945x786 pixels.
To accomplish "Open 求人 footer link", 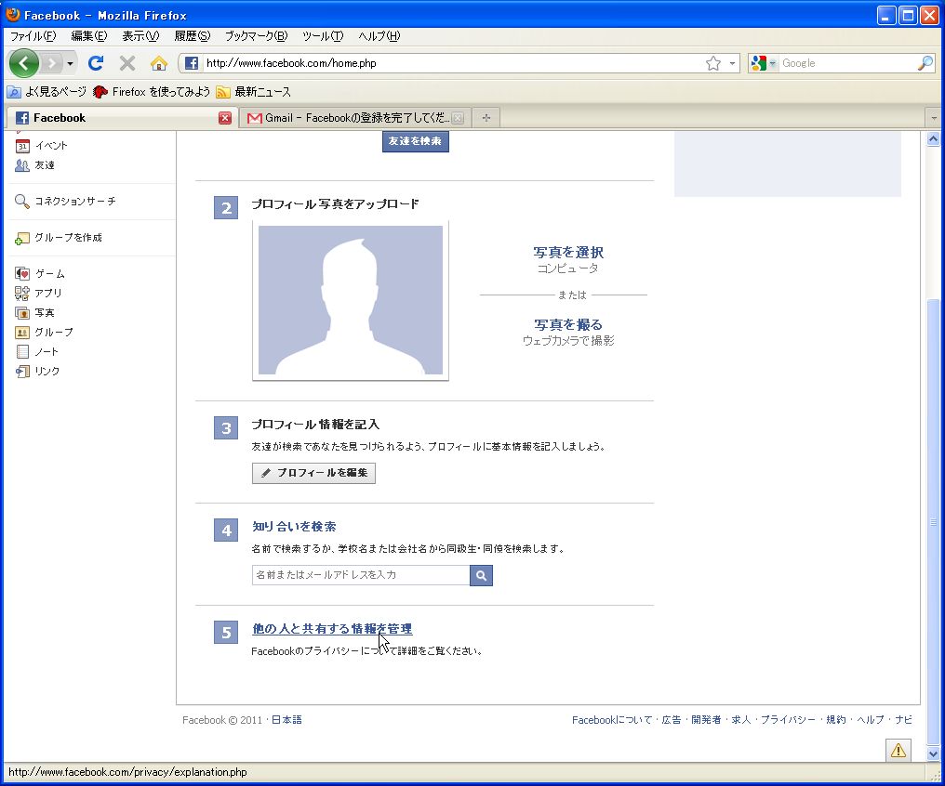I will [x=740, y=720].
